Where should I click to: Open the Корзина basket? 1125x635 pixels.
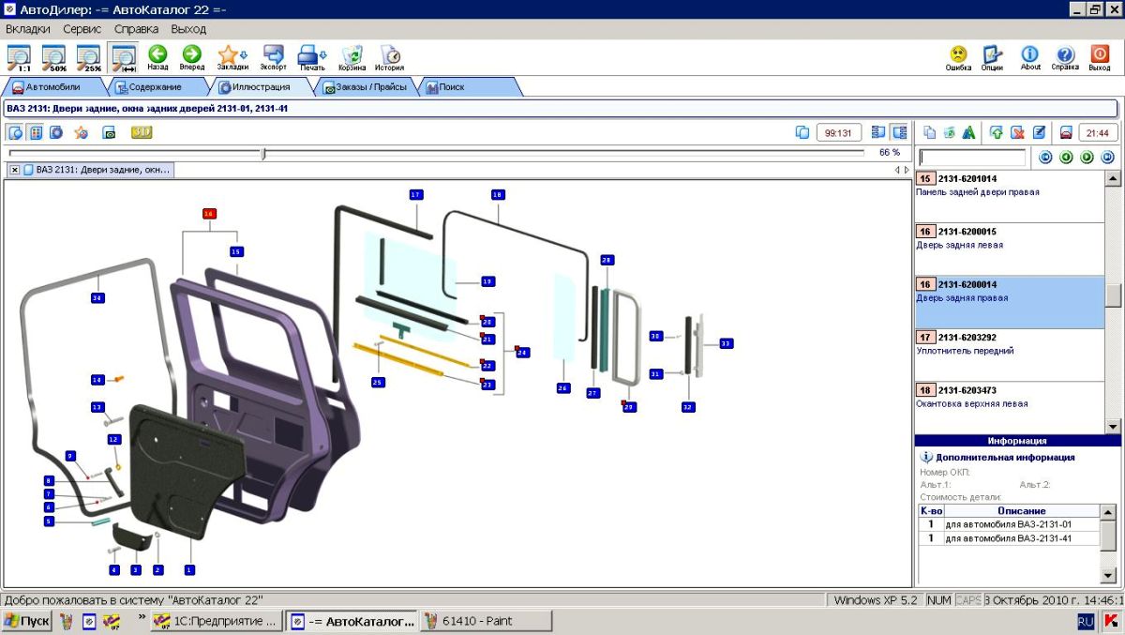point(352,57)
